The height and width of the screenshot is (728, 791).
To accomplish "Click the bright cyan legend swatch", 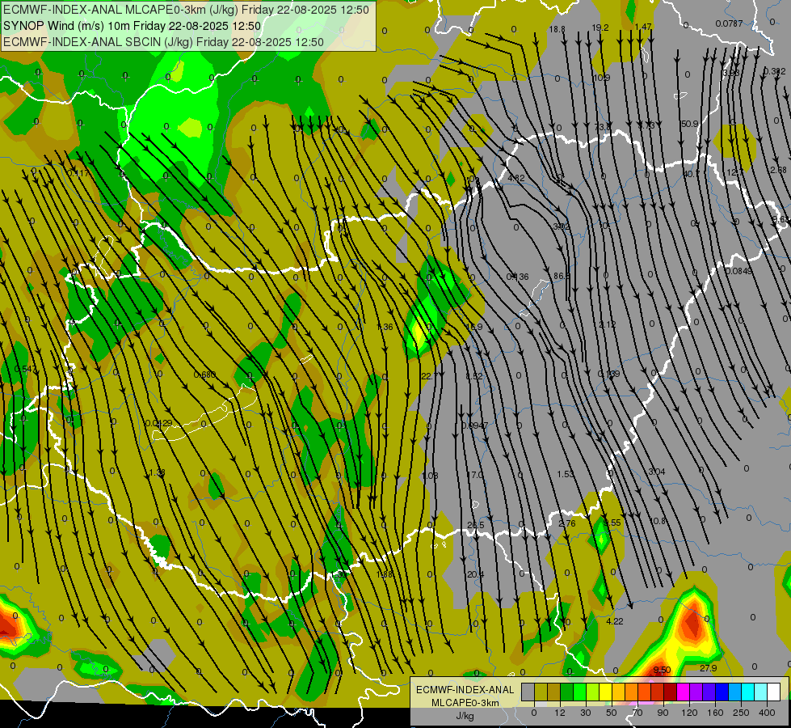I will [x=748, y=692].
